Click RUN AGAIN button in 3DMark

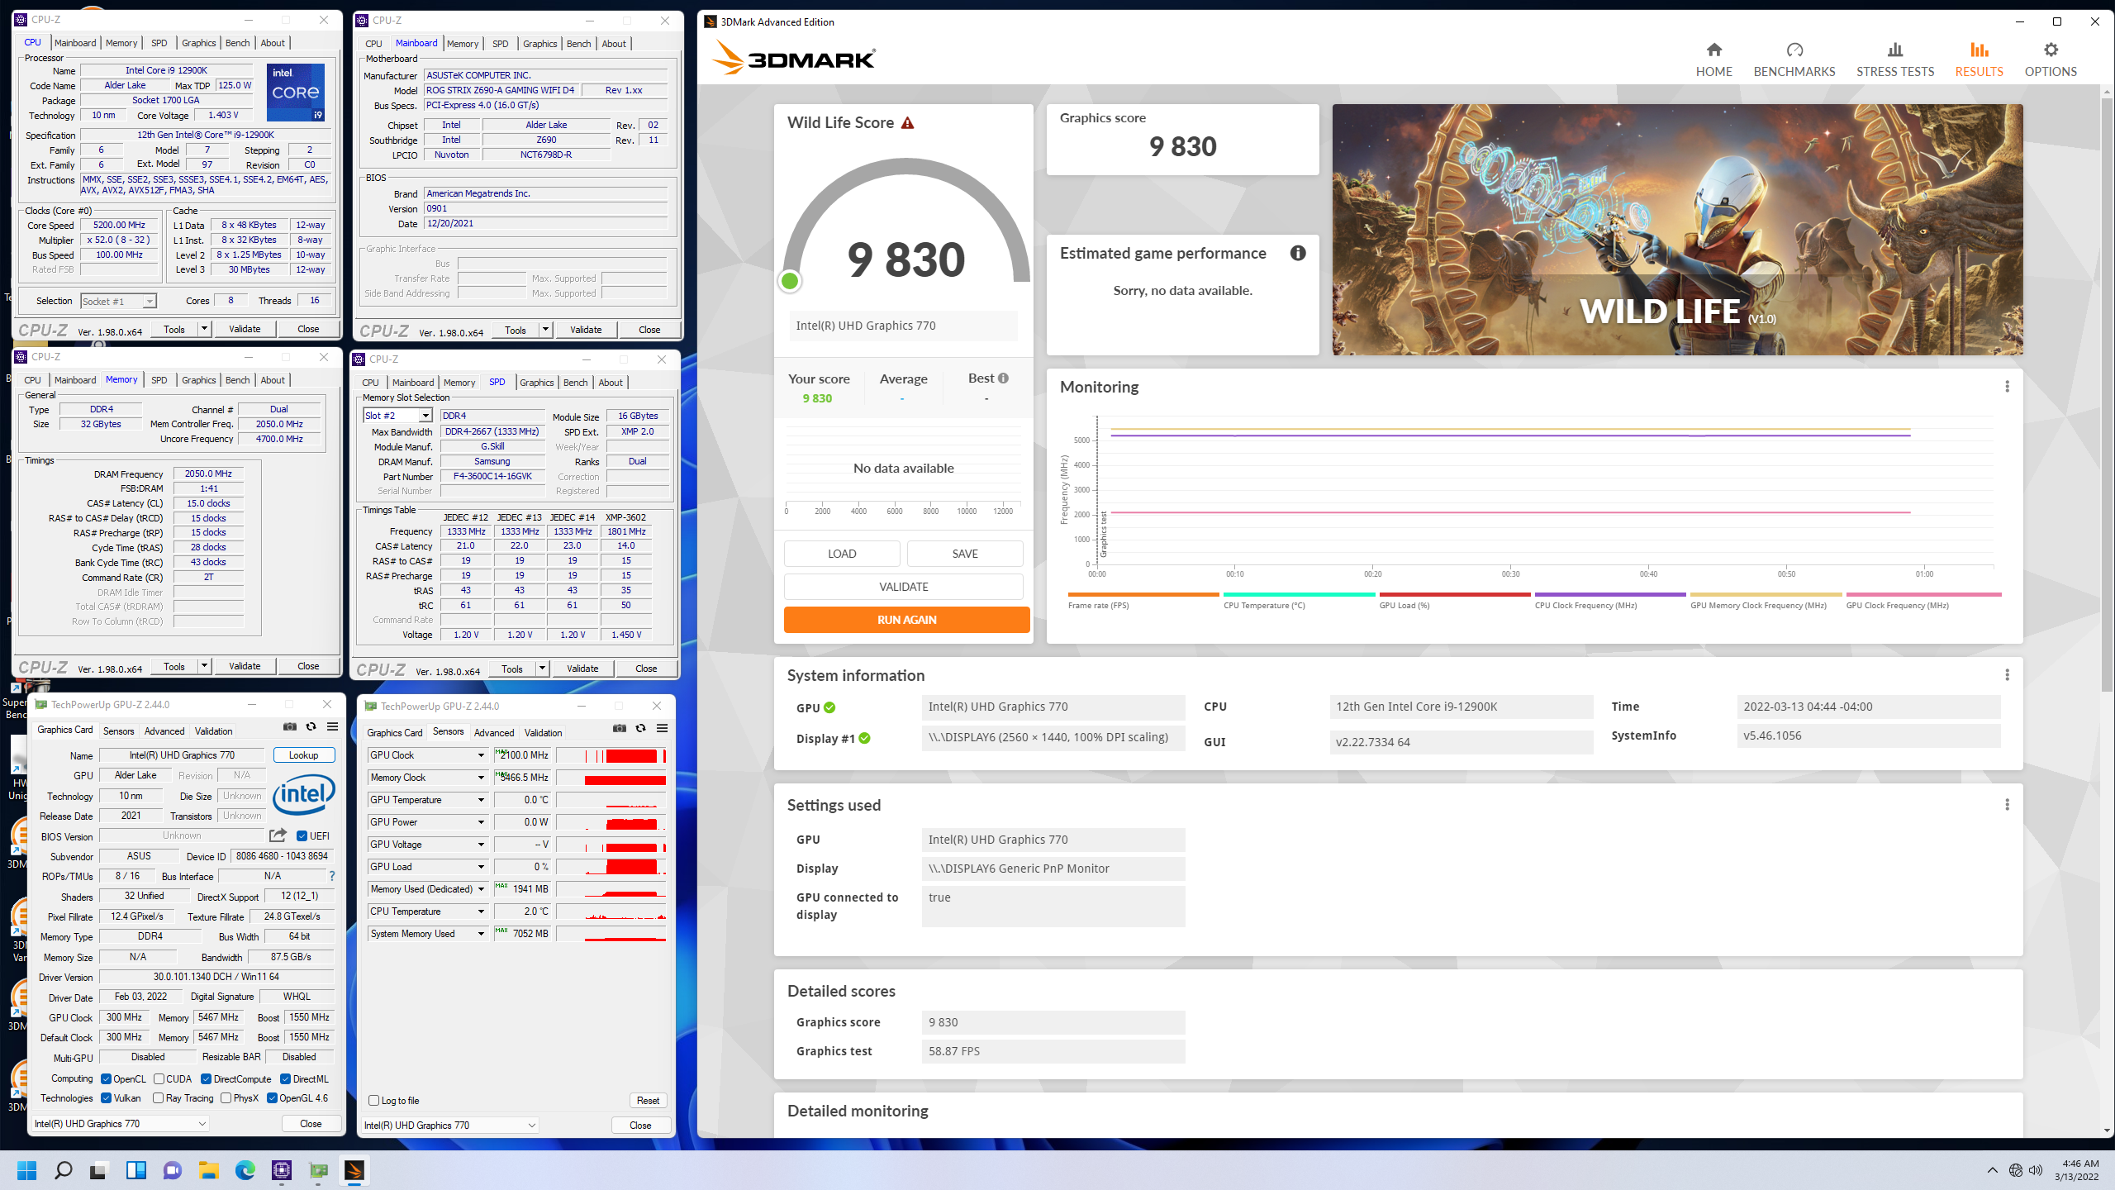click(x=906, y=620)
